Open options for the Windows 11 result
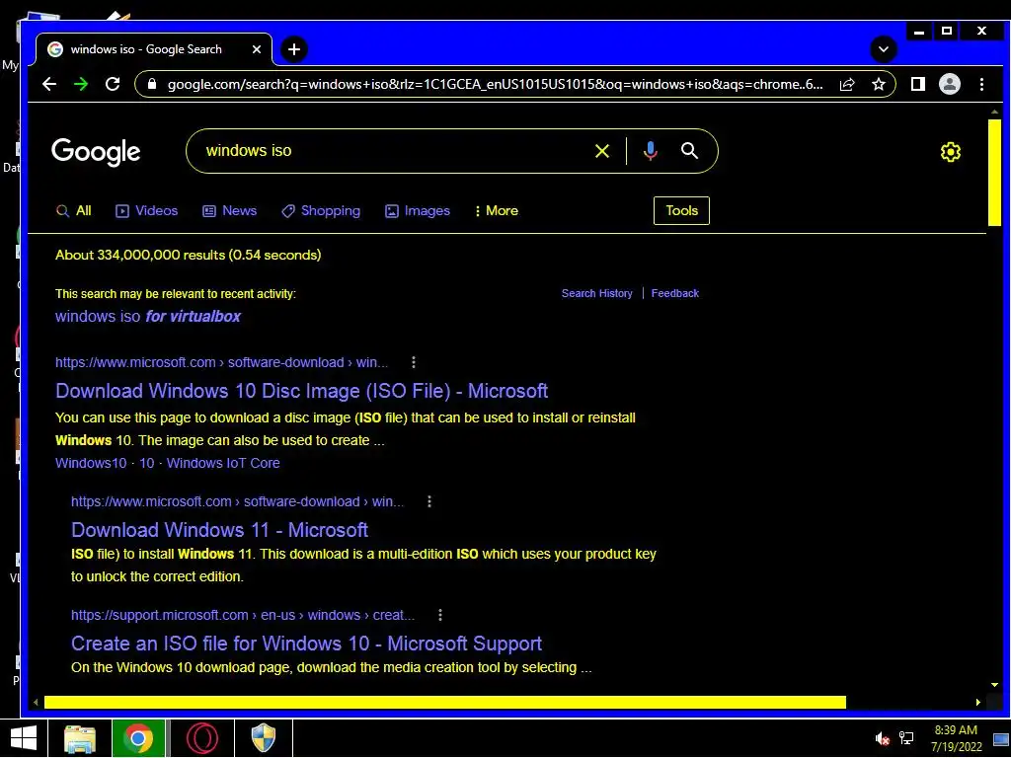 [429, 501]
